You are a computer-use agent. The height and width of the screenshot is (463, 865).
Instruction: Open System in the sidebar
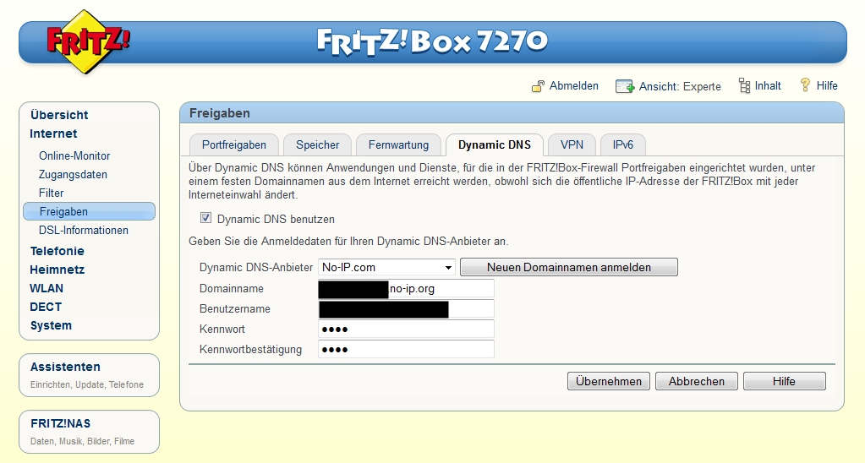(51, 326)
